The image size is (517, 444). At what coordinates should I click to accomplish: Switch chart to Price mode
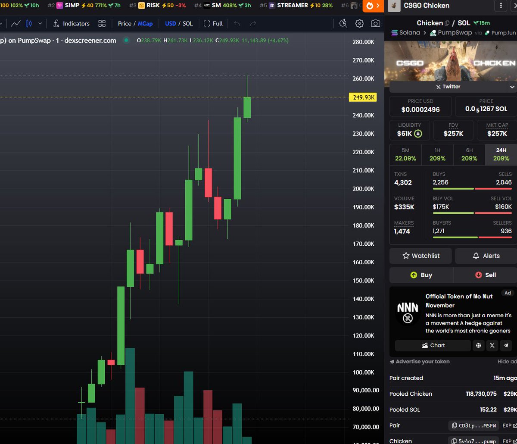click(x=125, y=23)
